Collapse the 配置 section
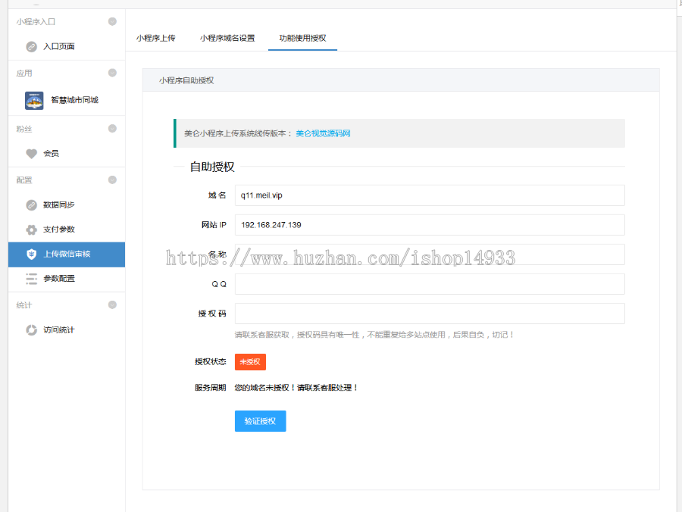 click(114, 180)
